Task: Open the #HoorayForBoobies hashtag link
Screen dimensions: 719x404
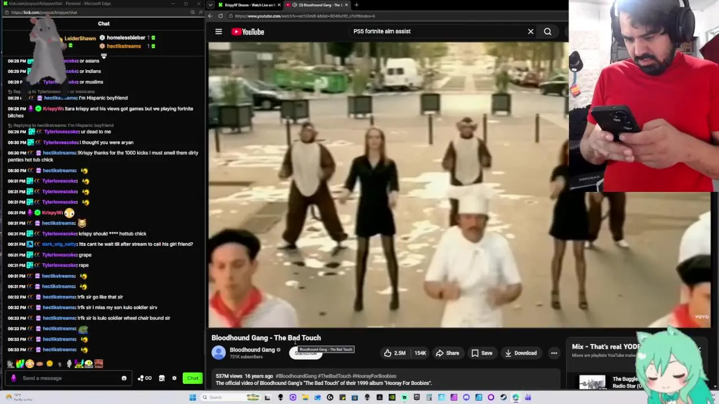Action: point(374,376)
